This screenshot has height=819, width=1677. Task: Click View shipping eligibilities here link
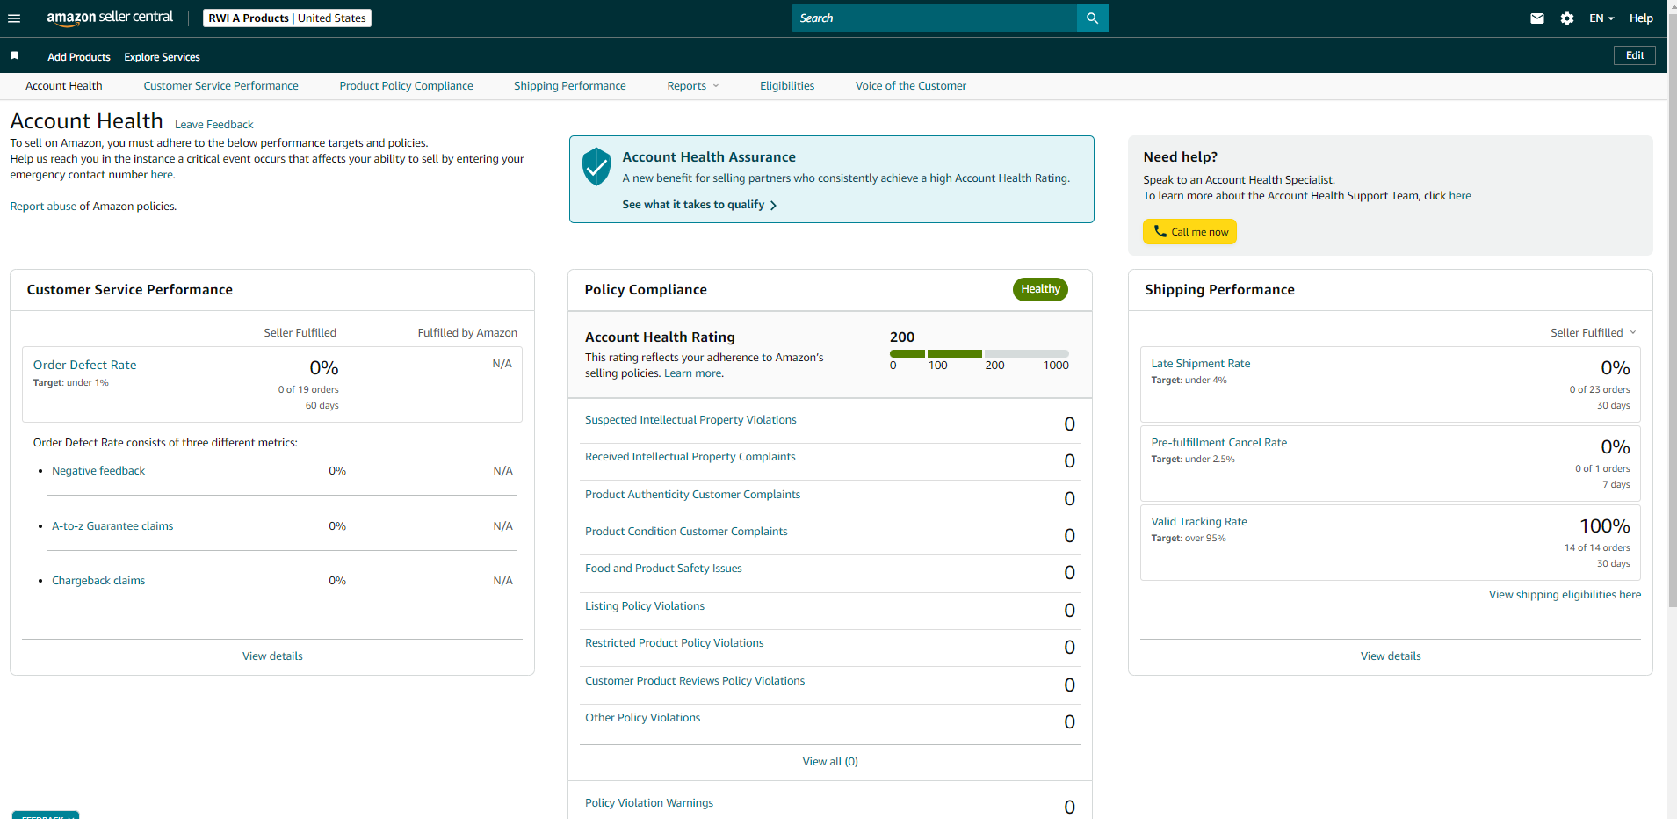[1565, 595]
